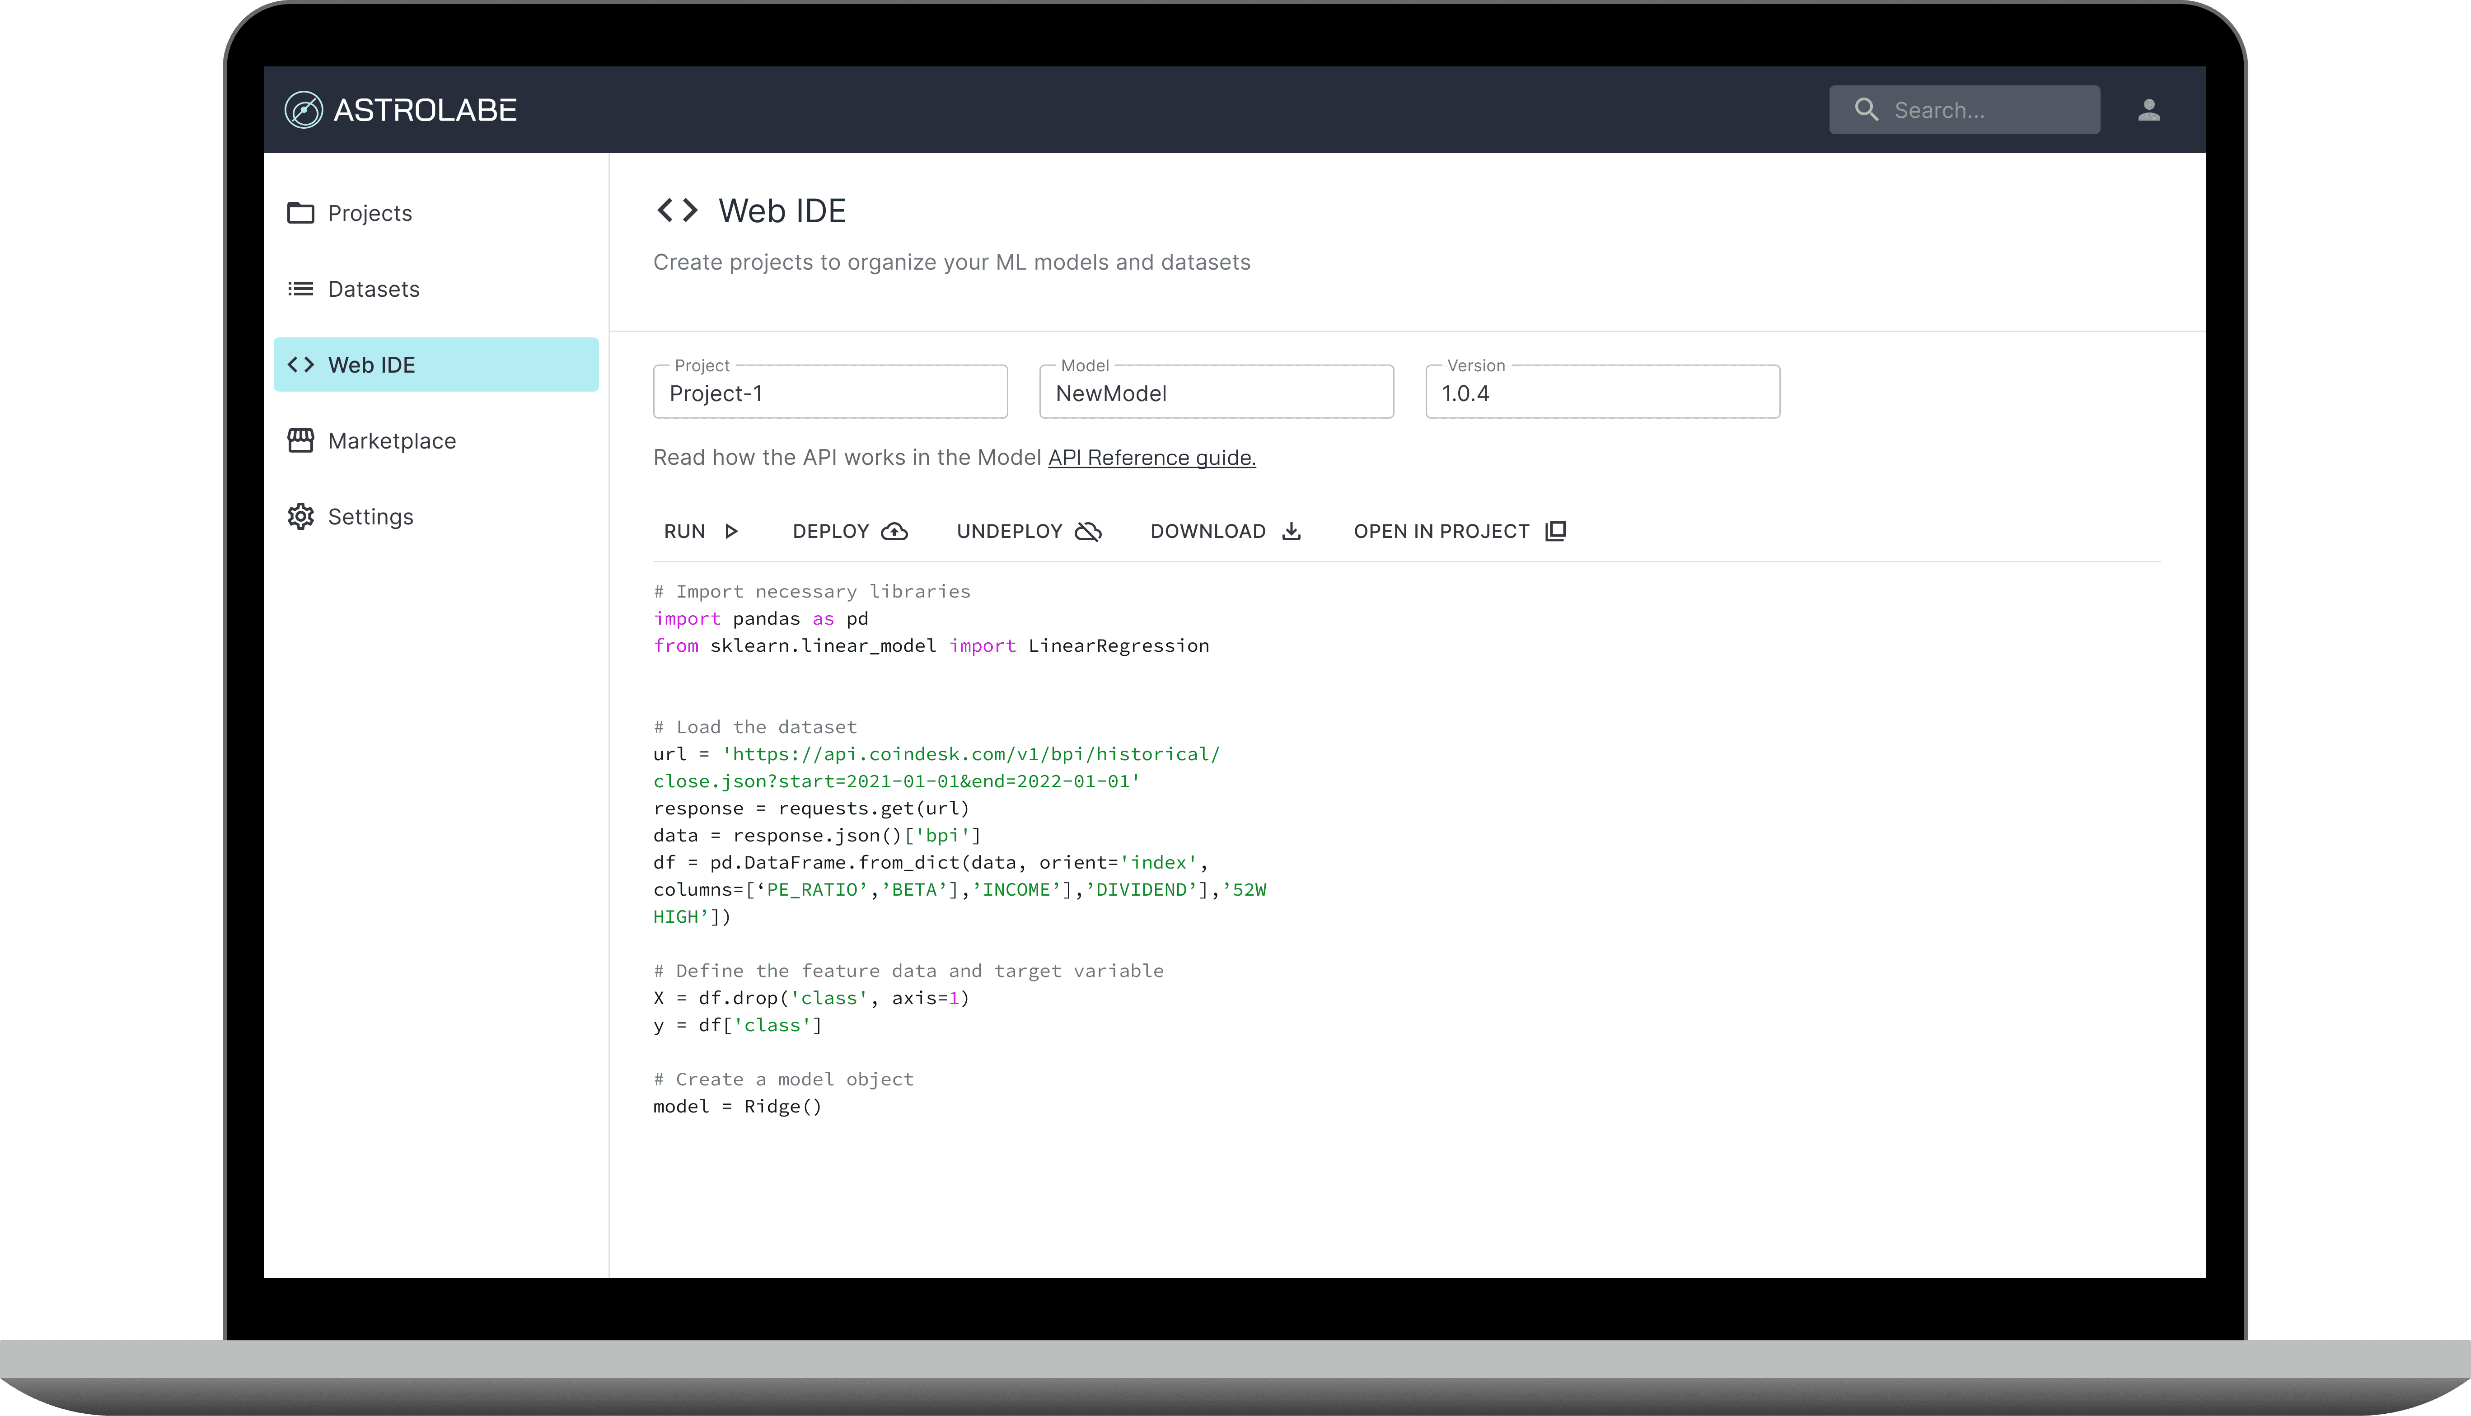Click the magnifier icon in search bar
Image resolution: width=2471 pixels, height=1416 pixels.
point(1865,110)
